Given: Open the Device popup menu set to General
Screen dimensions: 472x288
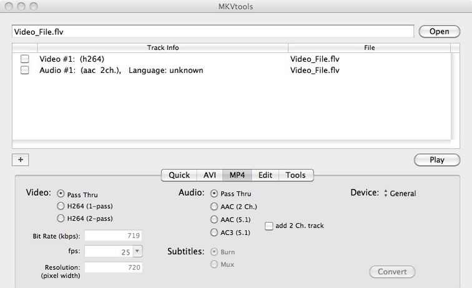Looking at the screenshot, I should 400,193.
